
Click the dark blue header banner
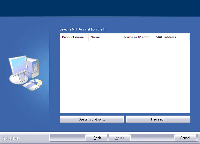click(x=100, y=8)
